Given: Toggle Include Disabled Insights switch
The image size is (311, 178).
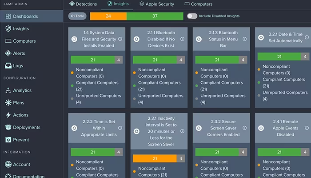Looking at the screenshot, I should click(x=192, y=16).
